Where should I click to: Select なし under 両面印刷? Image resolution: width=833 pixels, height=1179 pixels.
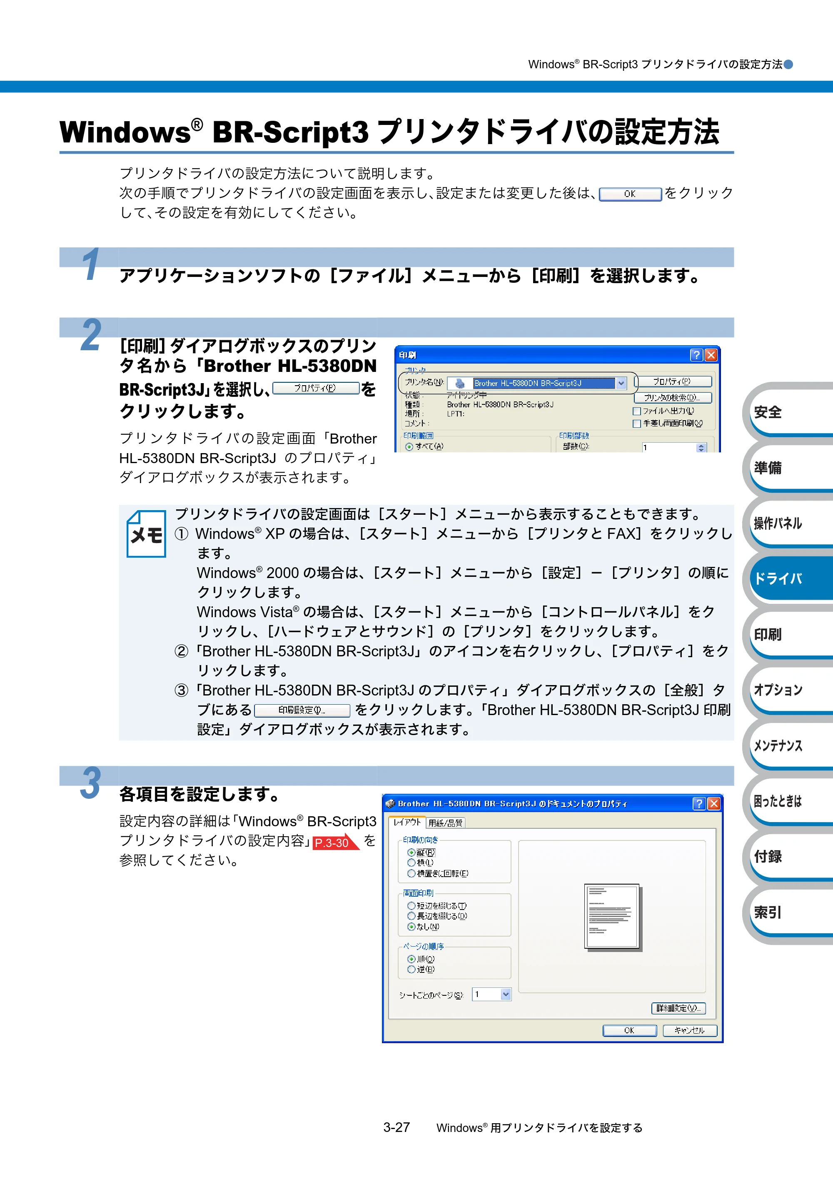(x=411, y=927)
